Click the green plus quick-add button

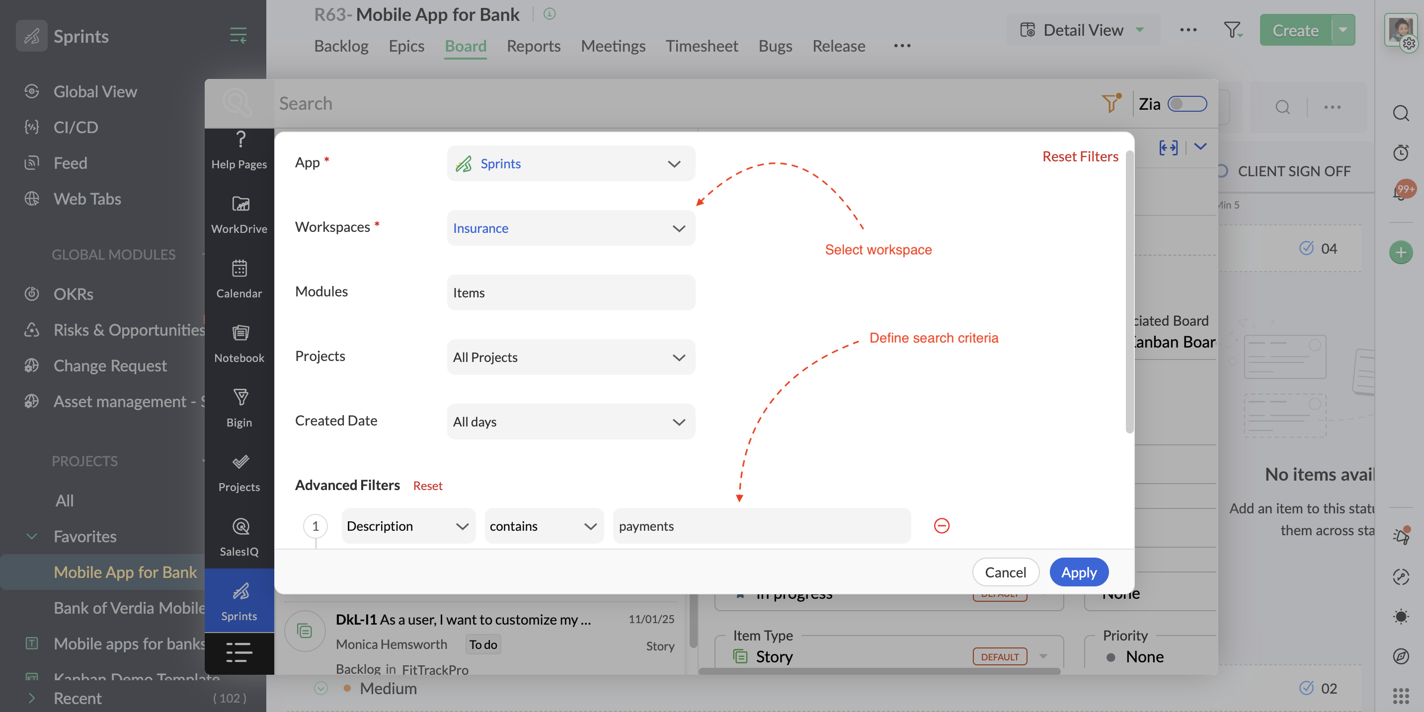point(1400,252)
